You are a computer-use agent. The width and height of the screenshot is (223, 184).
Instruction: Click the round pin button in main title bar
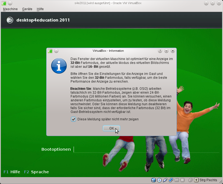pyautogui.click(x=10, y=3)
